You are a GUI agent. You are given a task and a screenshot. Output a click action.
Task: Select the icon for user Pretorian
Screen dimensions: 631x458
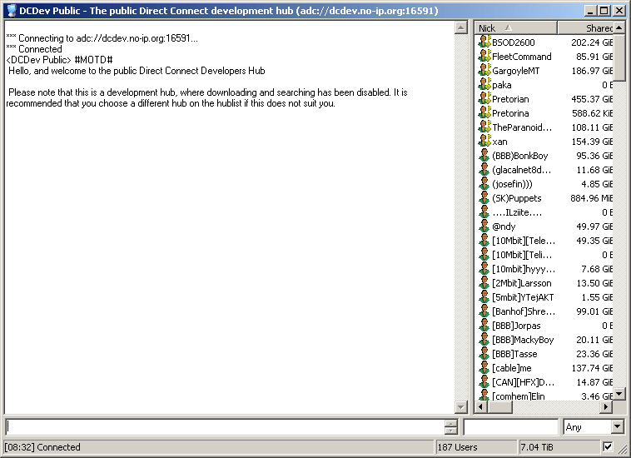[x=484, y=98]
